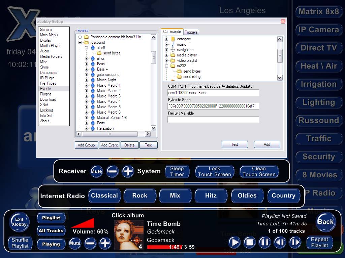This screenshot has height=258, width=345.
Task: Open Skins settings page
Action: tap(44, 67)
